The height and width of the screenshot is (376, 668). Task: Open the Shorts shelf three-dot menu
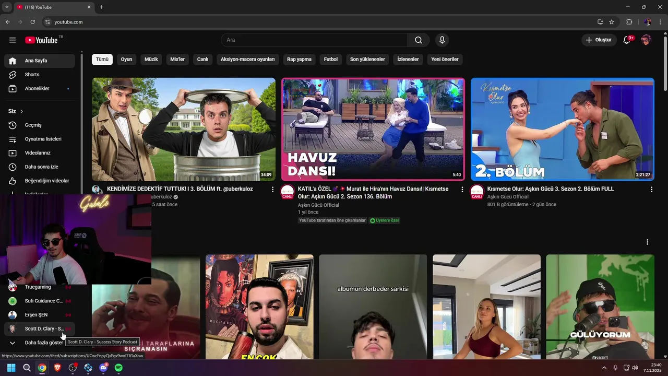click(x=647, y=242)
